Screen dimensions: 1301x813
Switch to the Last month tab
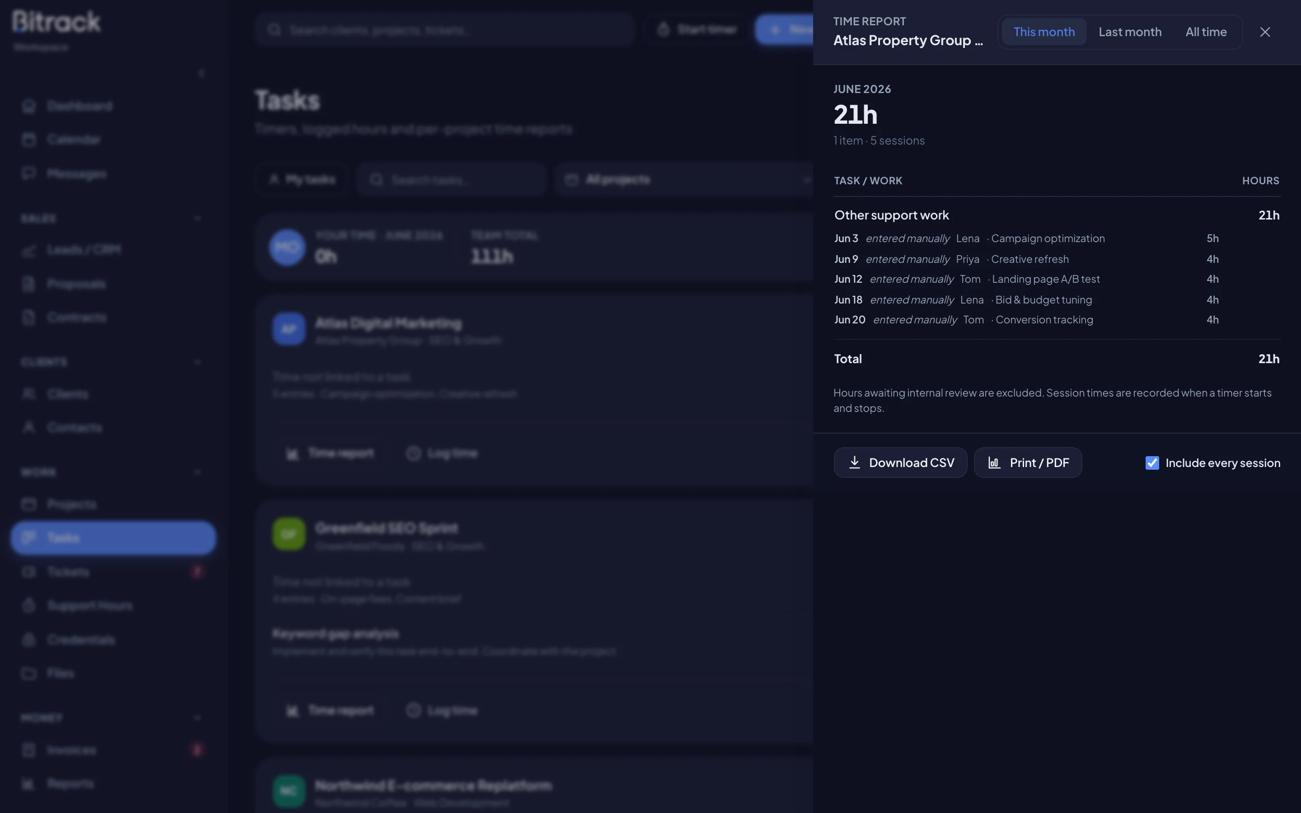point(1129,32)
